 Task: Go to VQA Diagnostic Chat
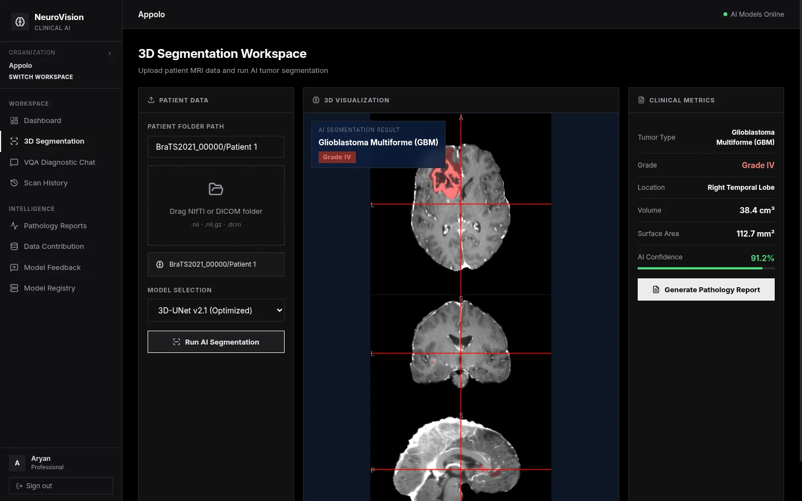tap(61, 163)
